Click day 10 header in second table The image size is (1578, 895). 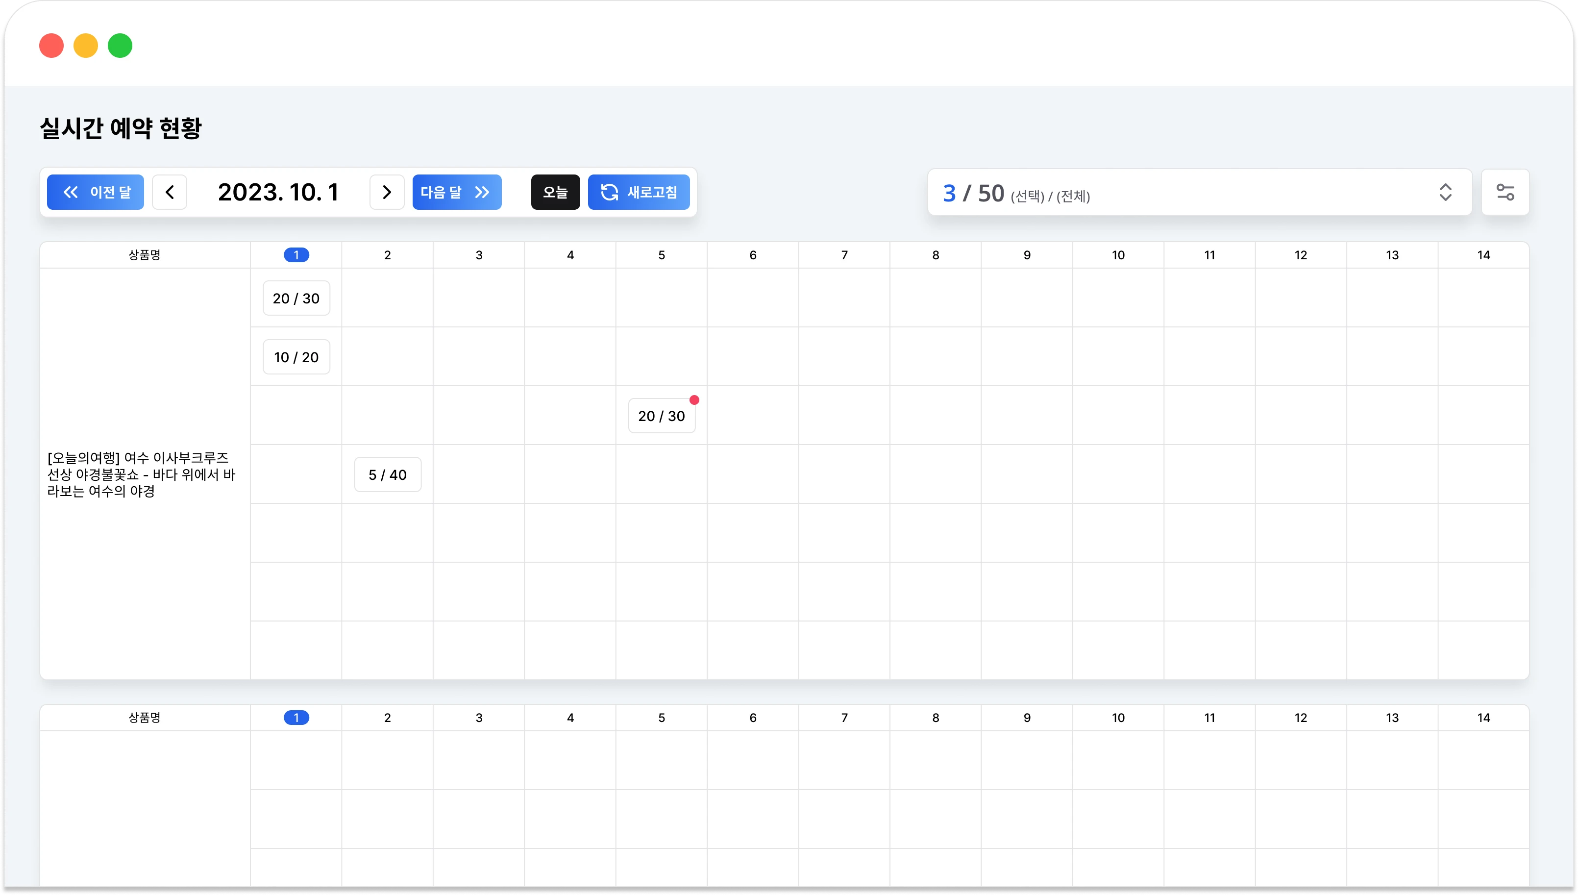(x=1118, y=718)
